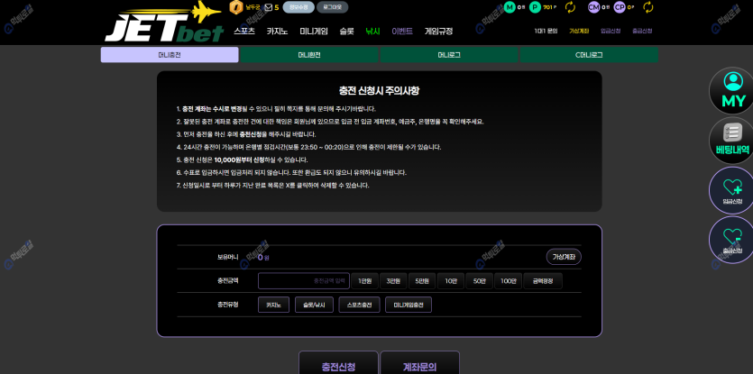The height and width of the screenshot is (374, 753).
Task: Click the 가상계좌 button in form
Action: 564,257
